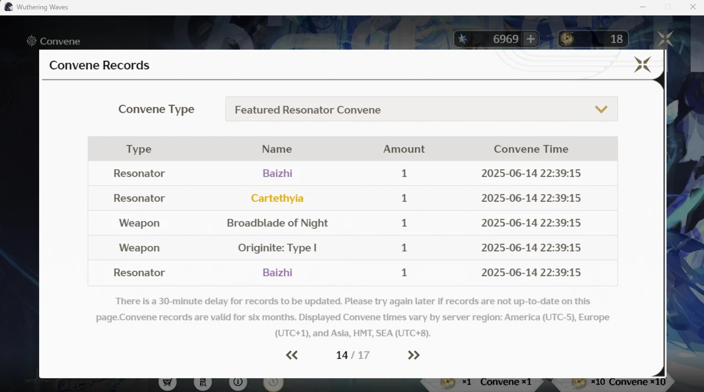This screenshot has width=704, height=392.
Task: Open the shop cart icon
Action: [x=168, y=382]
